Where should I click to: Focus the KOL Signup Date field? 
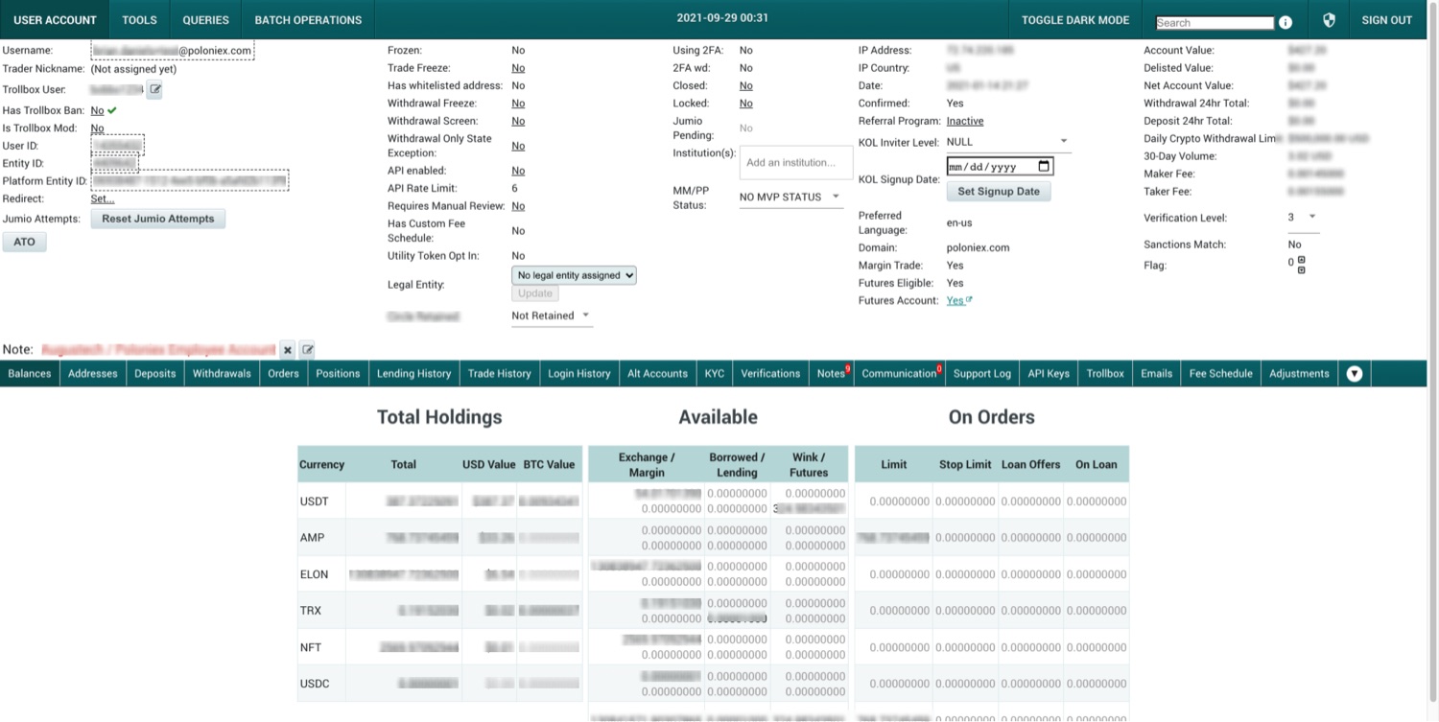click(1000, 166)
